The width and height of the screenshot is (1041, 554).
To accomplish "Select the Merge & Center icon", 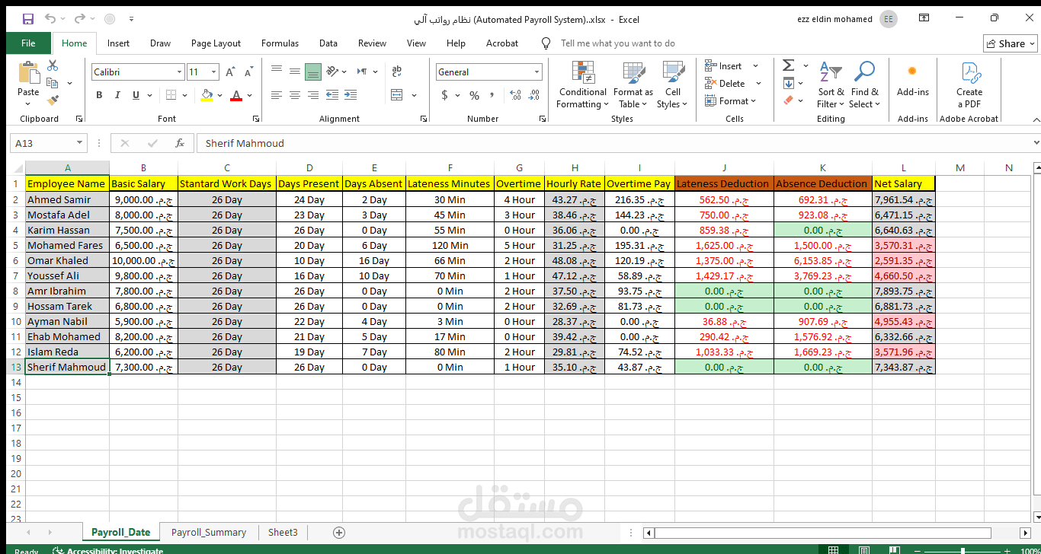I will click(x=396, y=94).
